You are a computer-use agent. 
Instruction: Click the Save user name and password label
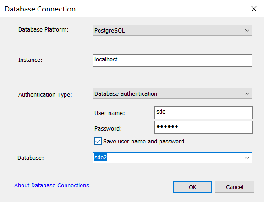(x=143, y=142)
